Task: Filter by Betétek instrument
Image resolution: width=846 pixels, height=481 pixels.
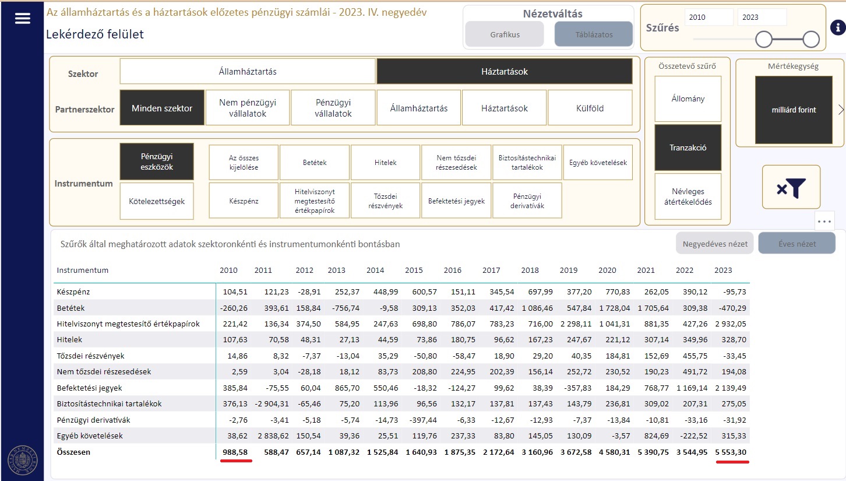Action: click(315, 163)
